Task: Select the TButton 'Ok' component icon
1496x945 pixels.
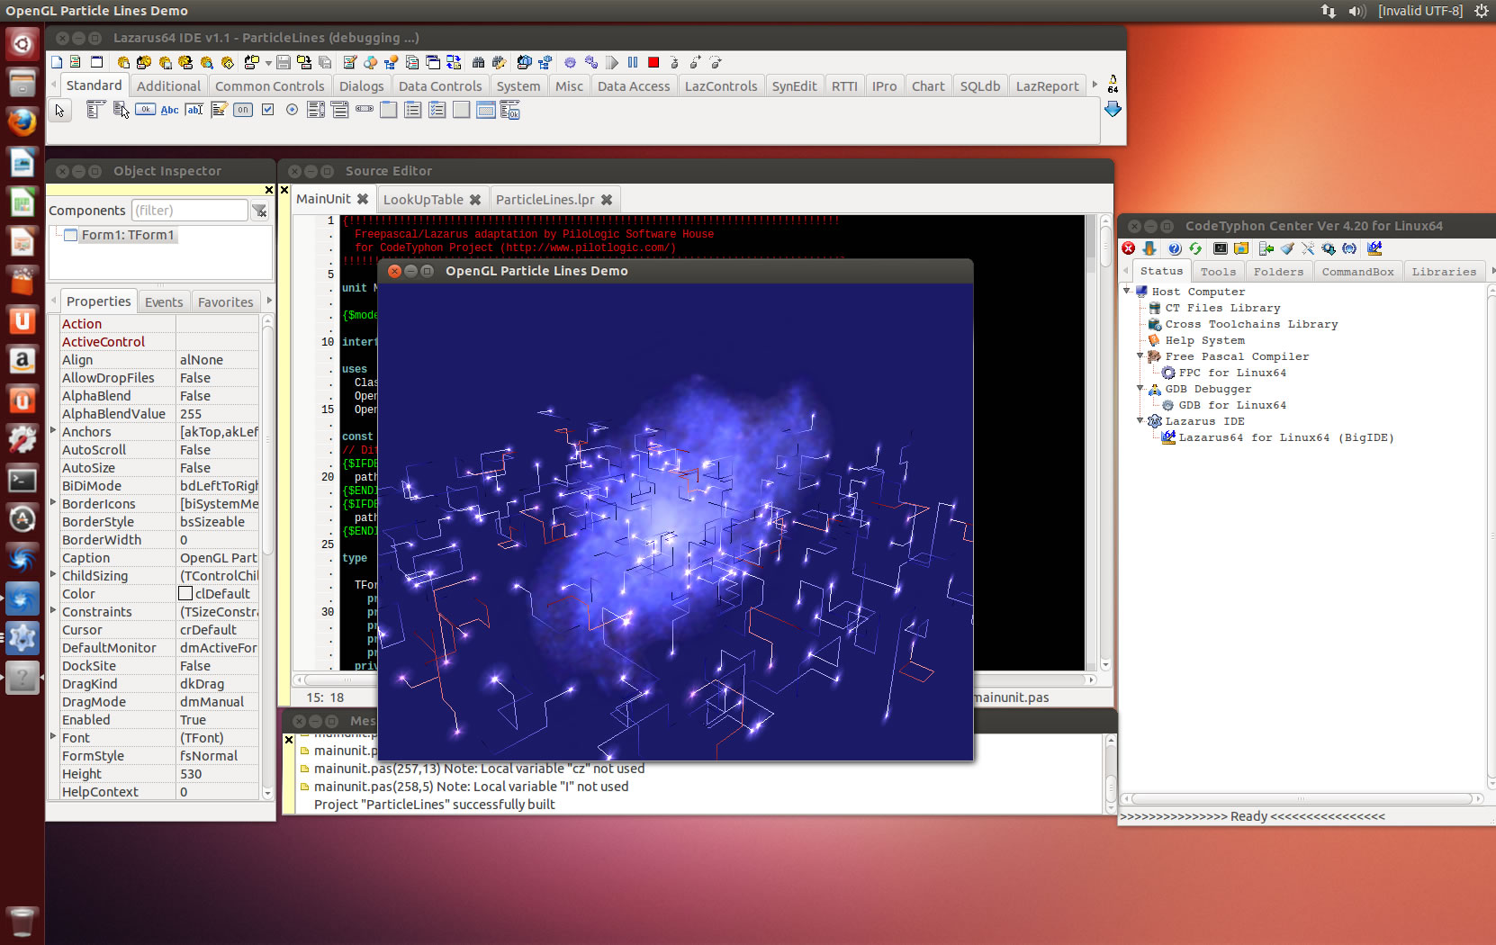Action: 145,110
